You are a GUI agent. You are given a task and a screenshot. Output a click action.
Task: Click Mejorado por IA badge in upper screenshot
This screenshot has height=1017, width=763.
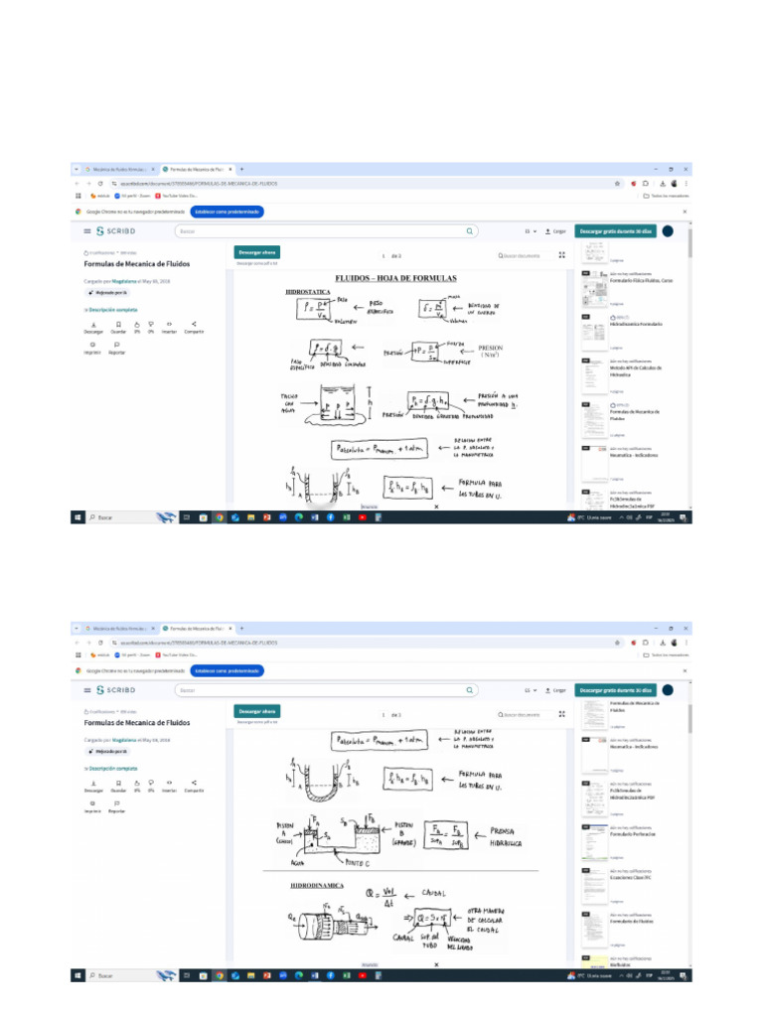coord(107,293)
